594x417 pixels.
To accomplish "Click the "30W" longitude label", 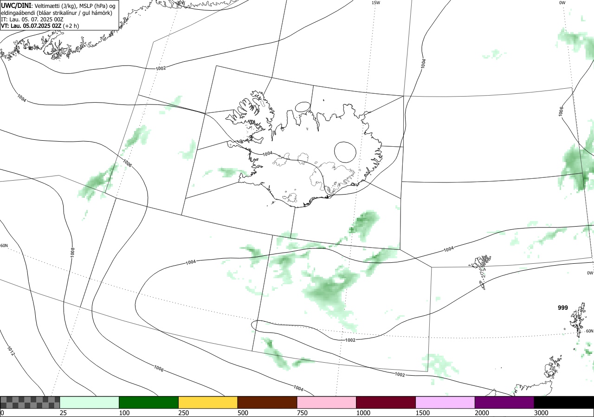I will pos(181,3).
